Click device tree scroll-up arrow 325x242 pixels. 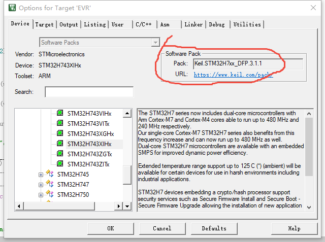[127, 113]
